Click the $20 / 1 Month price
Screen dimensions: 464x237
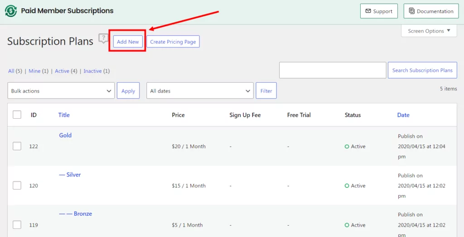[188, 147]
